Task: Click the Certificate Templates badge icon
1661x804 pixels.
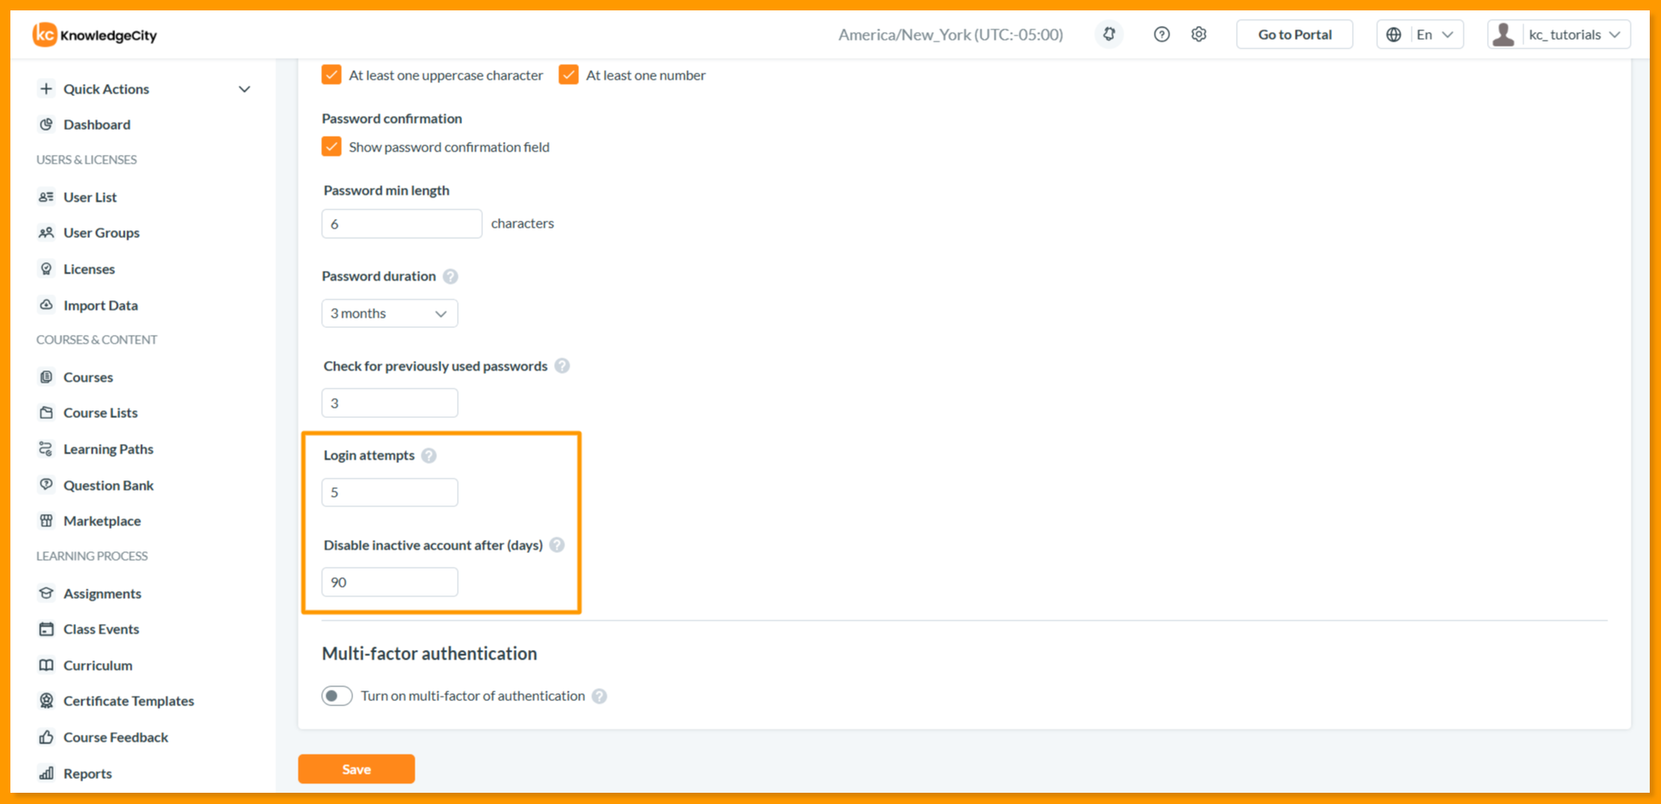Action: tap(47, 700)
